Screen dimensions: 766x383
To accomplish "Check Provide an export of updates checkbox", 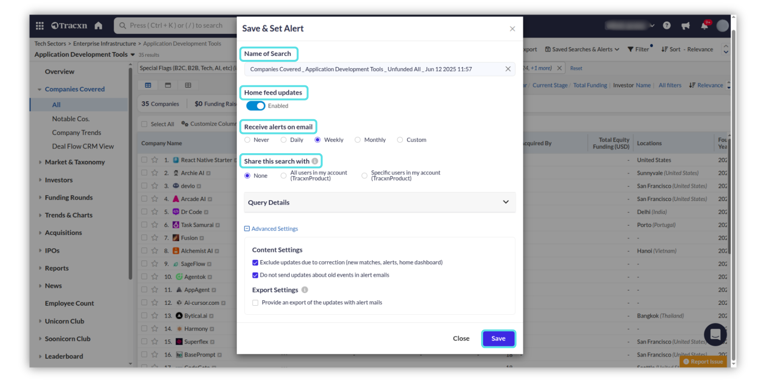I will 255,303.
